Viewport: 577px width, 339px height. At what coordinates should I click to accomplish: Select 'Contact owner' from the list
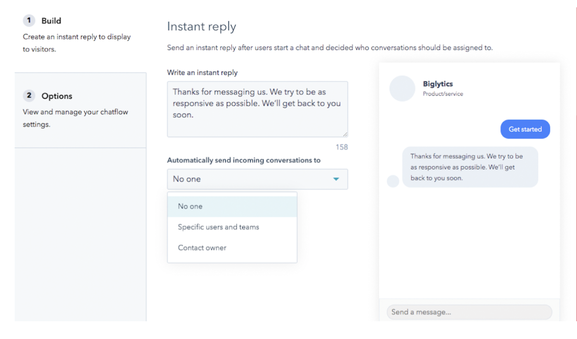tap(232, 248)
